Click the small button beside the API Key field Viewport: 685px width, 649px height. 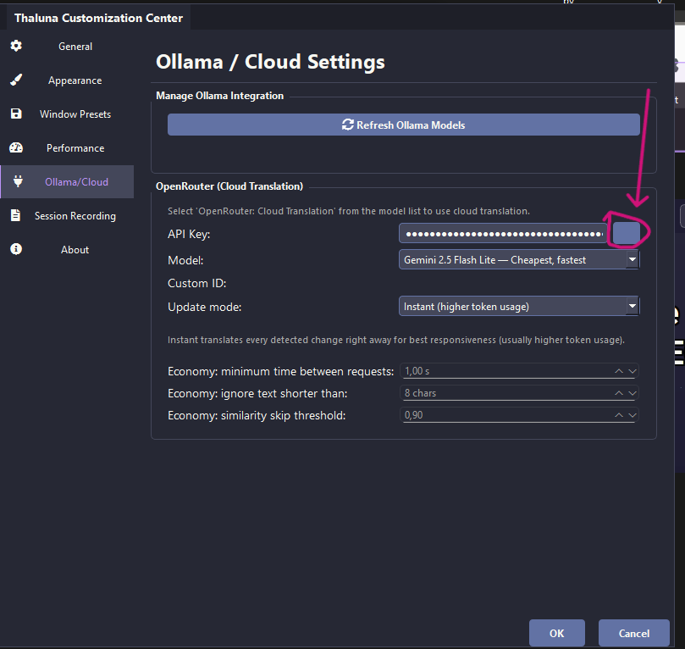626,233
